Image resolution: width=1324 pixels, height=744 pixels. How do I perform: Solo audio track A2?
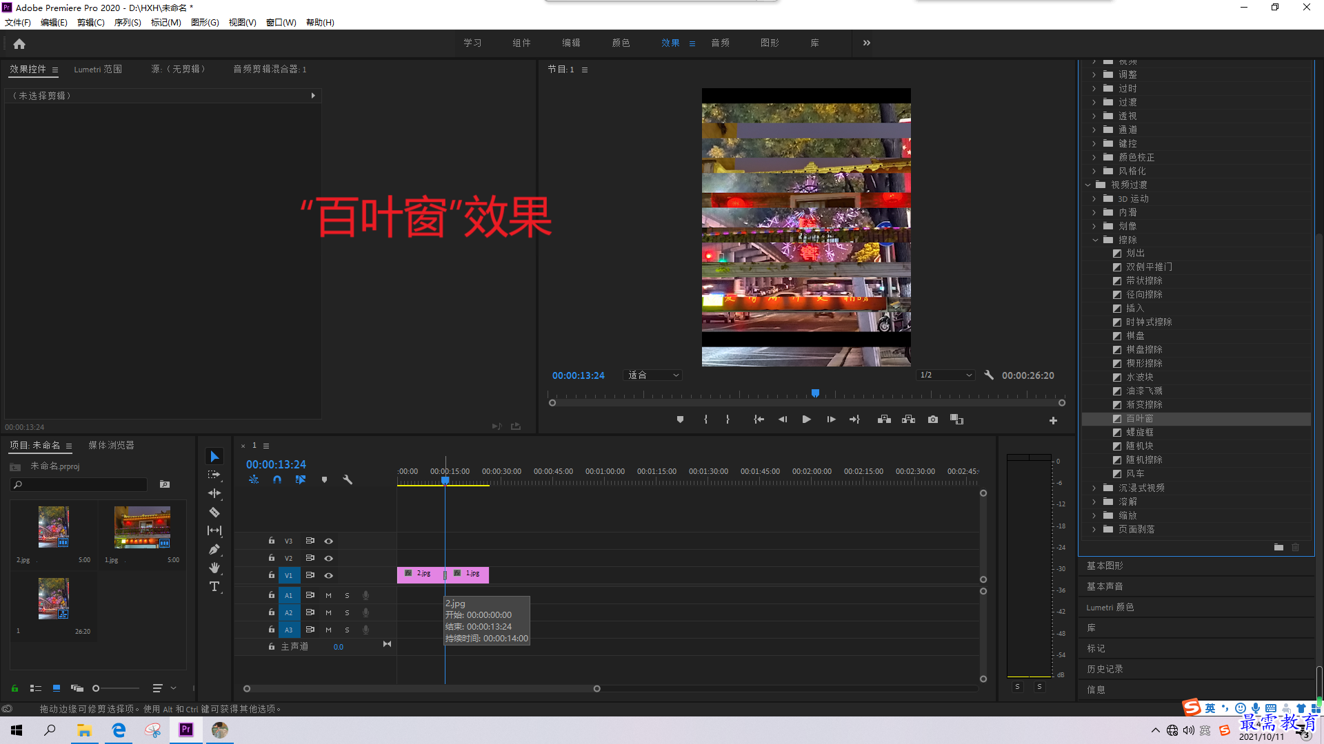click(x=347, y=612)
